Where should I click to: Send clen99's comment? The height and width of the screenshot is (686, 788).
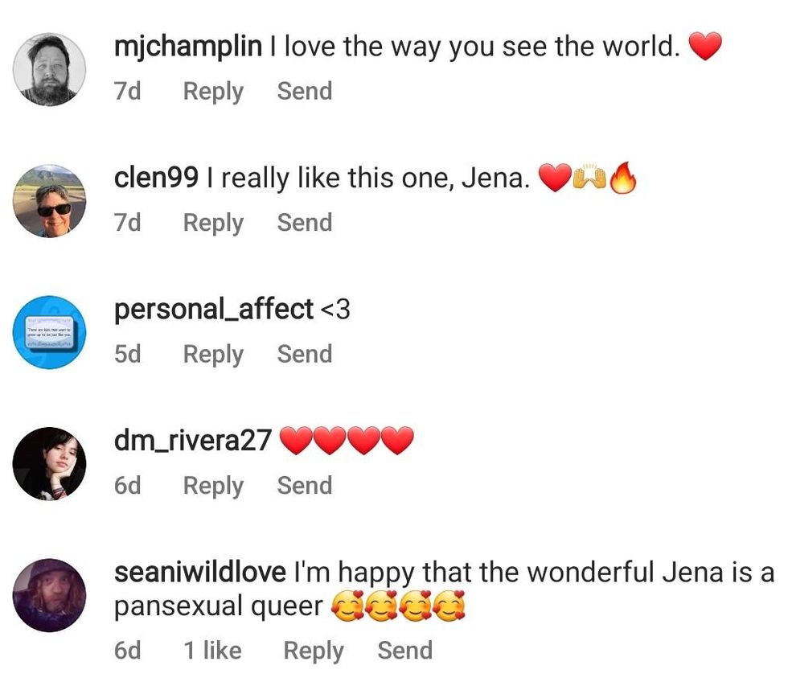pyautogui.click(x=305, y=223)
